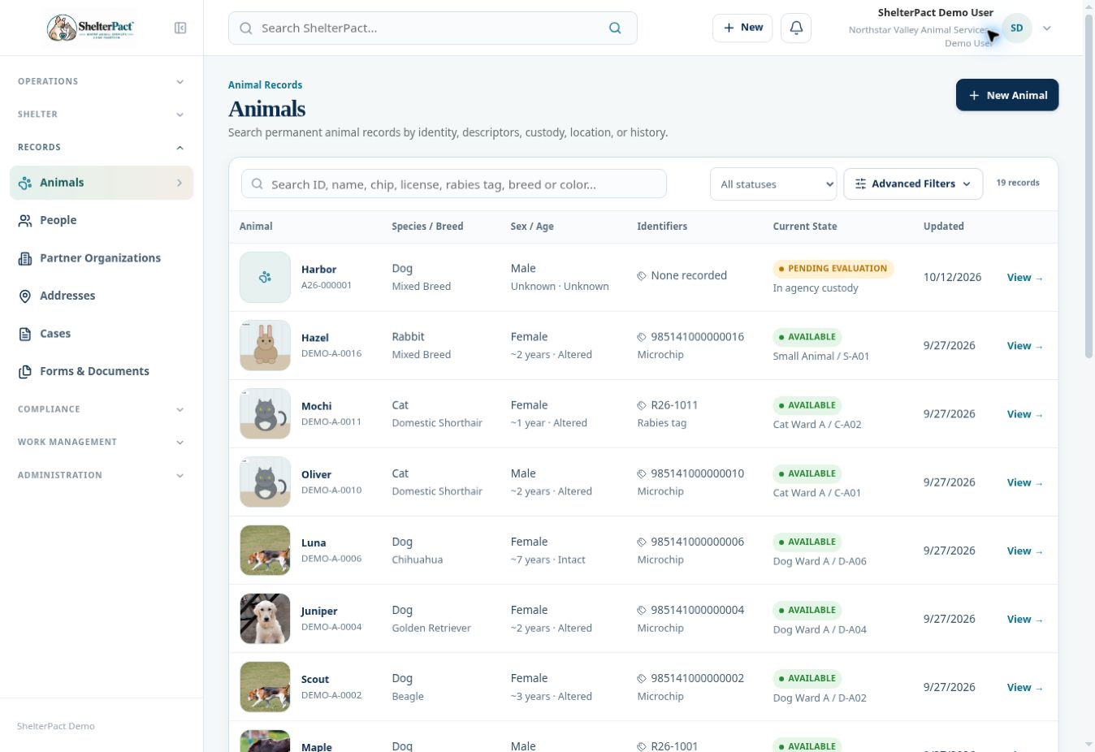The image size is (1095, 752).
Task: Click the tag icon beside Mochi's R26-1011
Action: [x=642, y=405]
